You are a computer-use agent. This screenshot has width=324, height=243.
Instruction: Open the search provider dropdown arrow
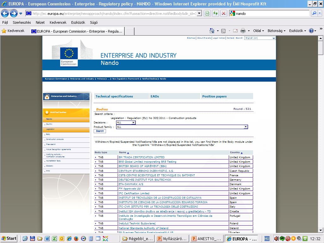coord(320,13)
